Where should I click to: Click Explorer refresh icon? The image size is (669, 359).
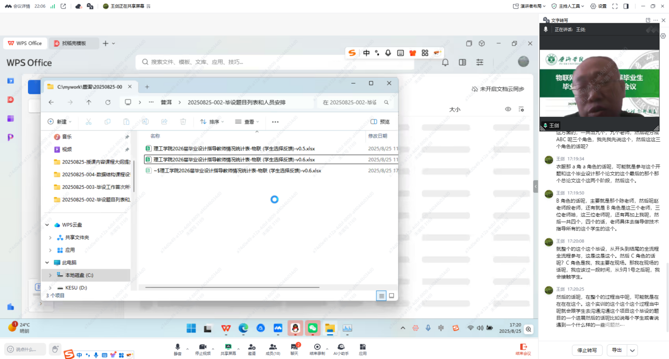(108, 102)
